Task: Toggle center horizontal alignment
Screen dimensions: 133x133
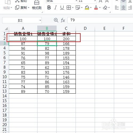Action: tap(123, 7)
